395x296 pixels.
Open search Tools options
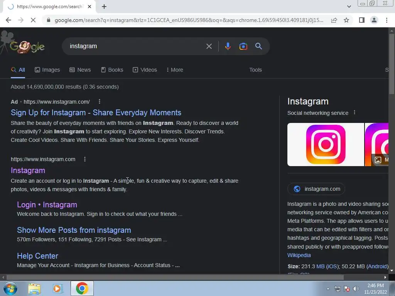point(255,70)
